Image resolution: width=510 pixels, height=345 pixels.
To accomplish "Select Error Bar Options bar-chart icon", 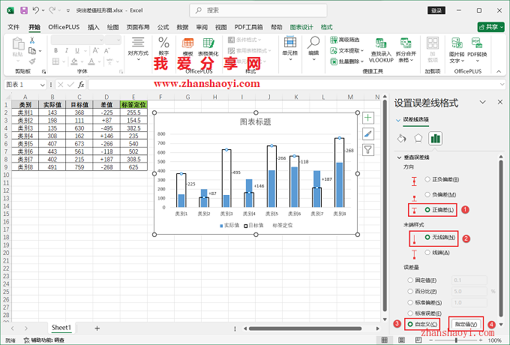I will tap(435, 139).
